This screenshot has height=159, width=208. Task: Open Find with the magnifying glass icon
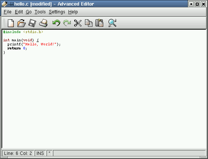112,23
